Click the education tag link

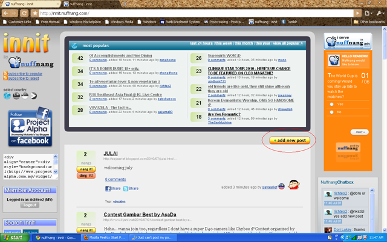point(119,201)
